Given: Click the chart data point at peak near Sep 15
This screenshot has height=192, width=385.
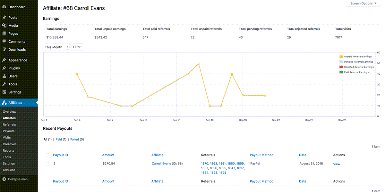Looking at the screenshot, I should point(199,64).
